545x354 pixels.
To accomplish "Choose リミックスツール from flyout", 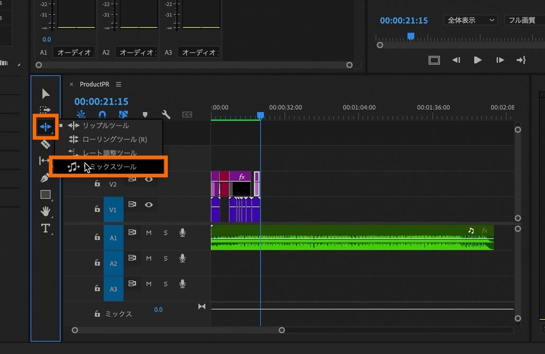I will pos(108,167).
